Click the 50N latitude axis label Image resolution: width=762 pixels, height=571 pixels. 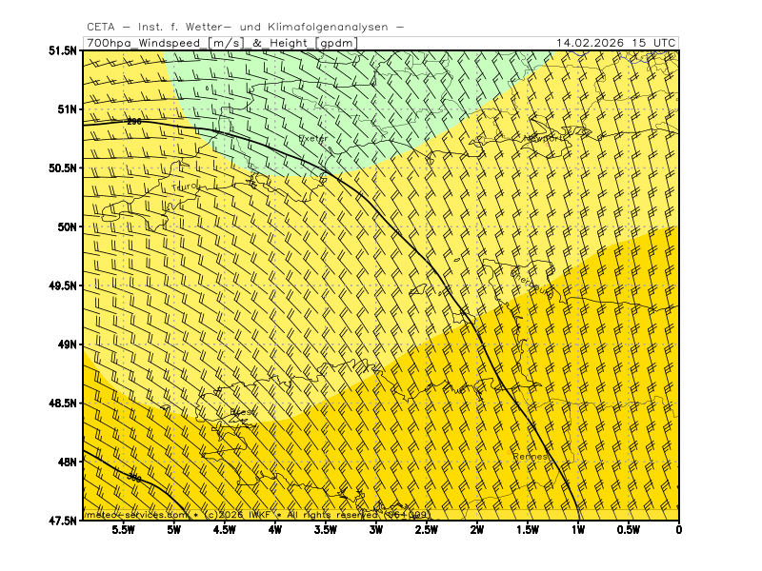point(67,226)
